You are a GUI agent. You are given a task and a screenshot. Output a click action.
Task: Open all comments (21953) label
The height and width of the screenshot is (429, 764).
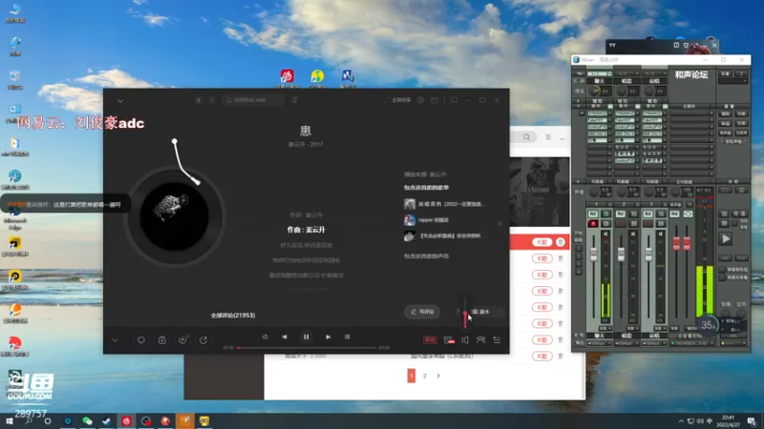click(233, 316)
